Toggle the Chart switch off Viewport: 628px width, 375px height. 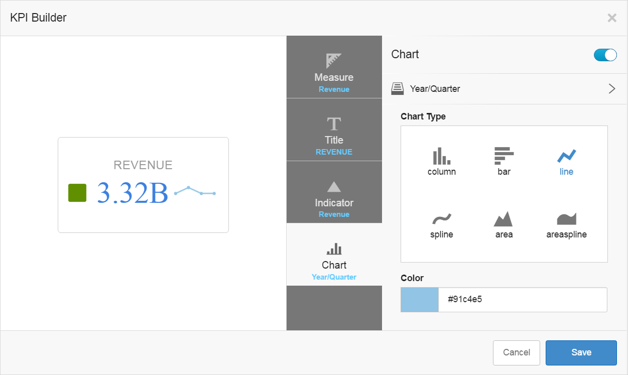coord(605,55)
